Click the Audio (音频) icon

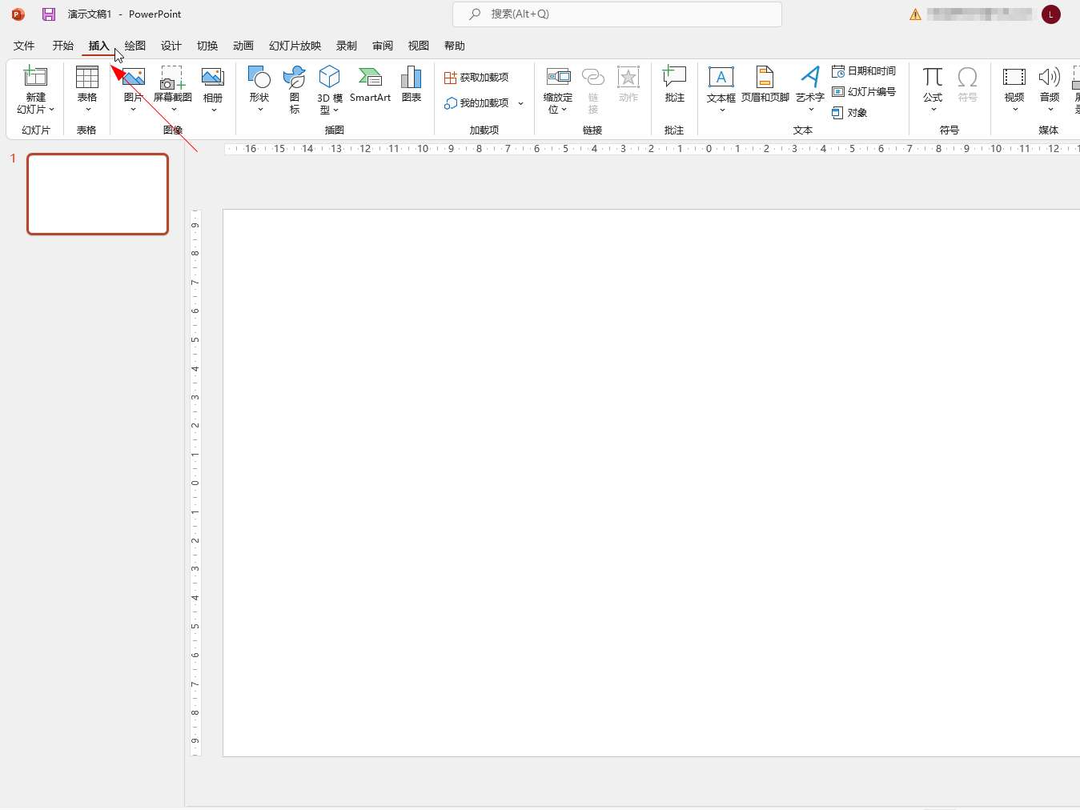click(x=1050, y=77)
